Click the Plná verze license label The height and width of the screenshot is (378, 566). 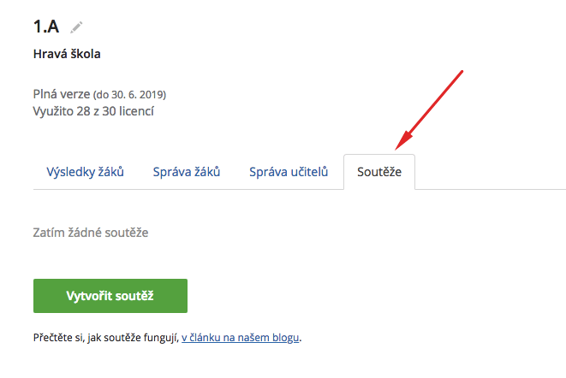click(62, 94)
